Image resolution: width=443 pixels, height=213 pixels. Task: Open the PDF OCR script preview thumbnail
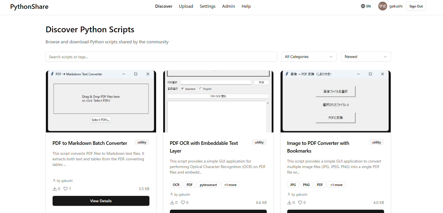[x=218, y=102]
